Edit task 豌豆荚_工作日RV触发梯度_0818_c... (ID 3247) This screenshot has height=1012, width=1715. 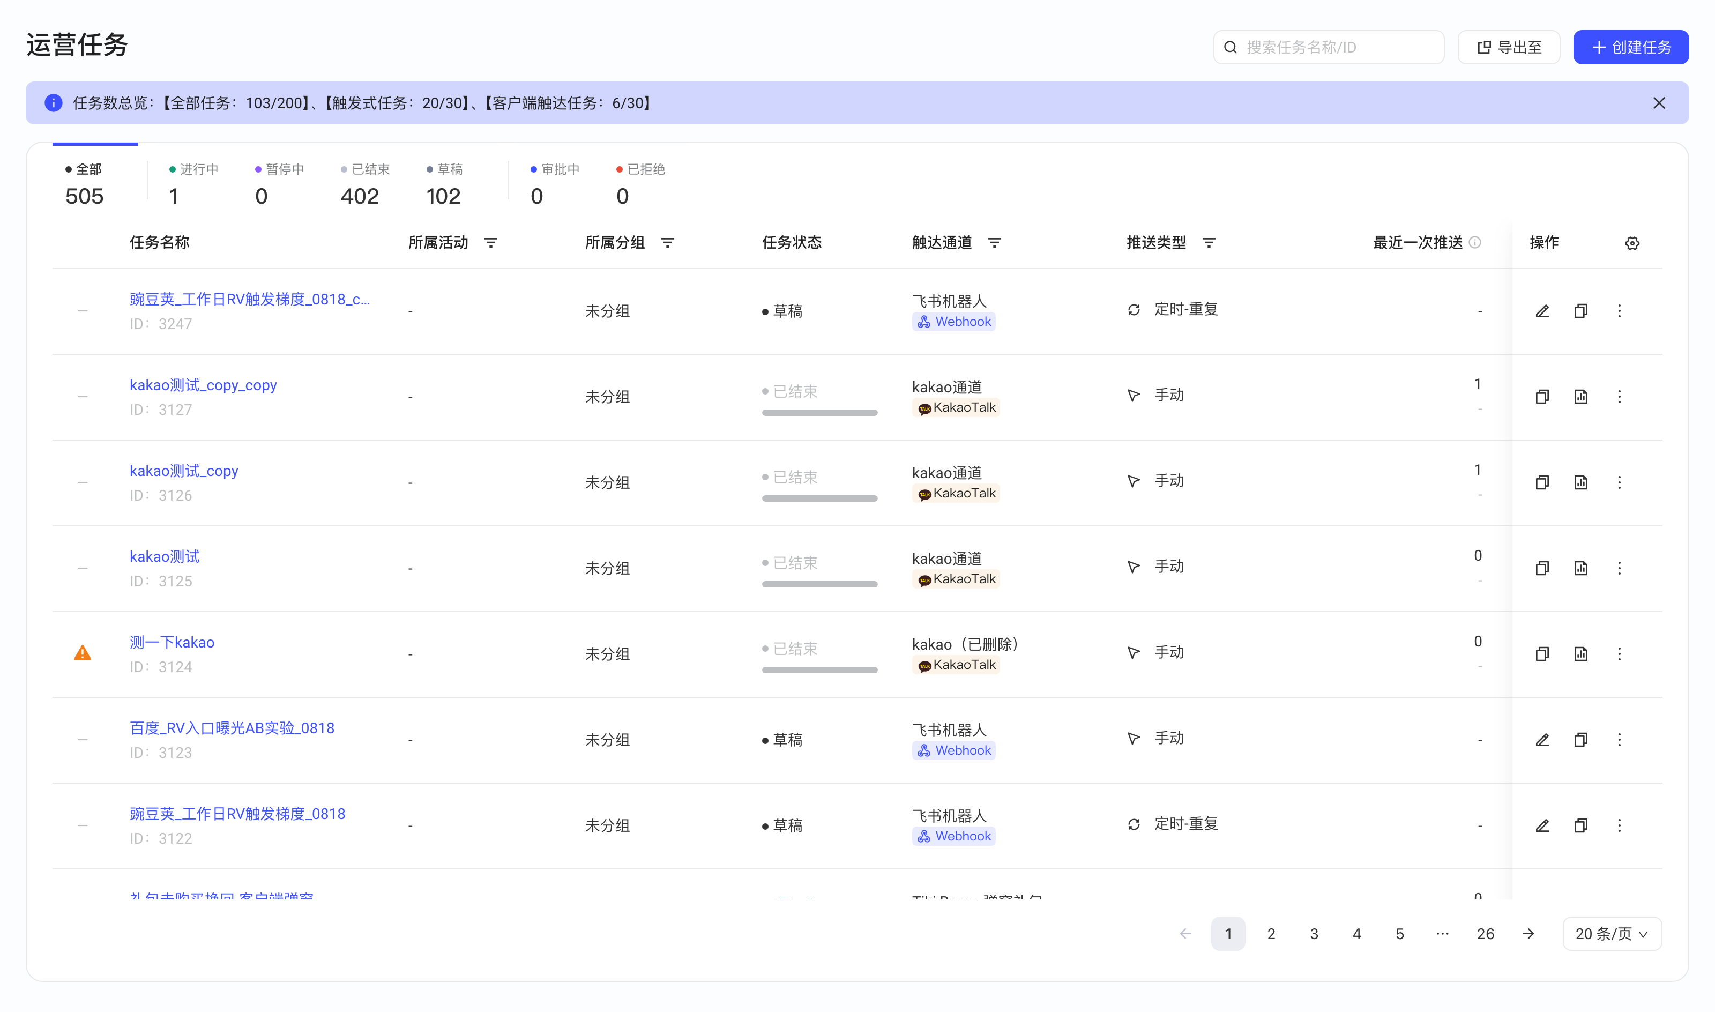click(x=1542, y=311)
